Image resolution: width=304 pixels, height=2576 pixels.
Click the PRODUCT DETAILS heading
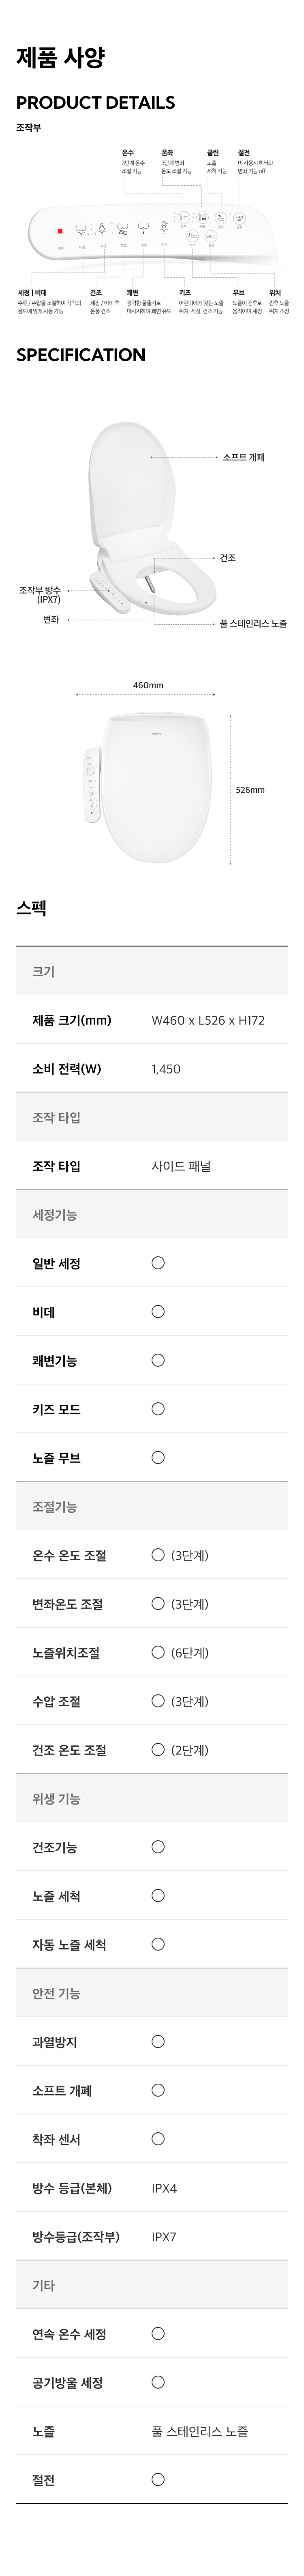pyautogui.click(x=95, y=102)
